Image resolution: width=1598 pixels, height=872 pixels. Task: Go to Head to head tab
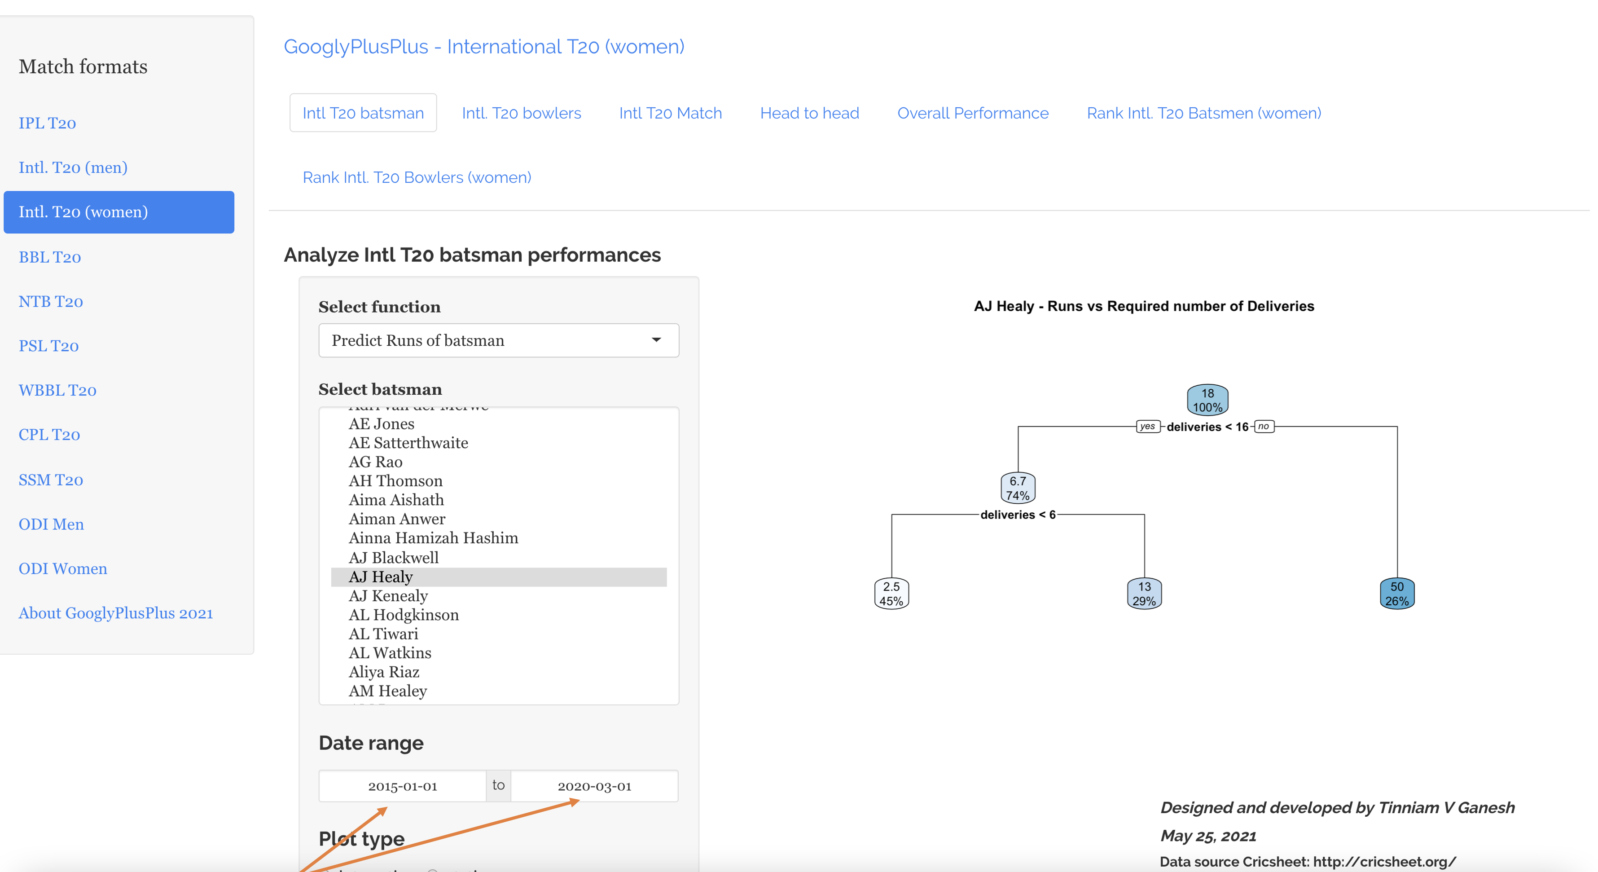pyautogui.click(x=809, y=113)
